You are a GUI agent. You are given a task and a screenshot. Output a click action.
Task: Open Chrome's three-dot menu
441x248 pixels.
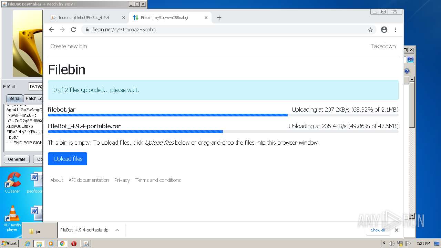(395, 30)
